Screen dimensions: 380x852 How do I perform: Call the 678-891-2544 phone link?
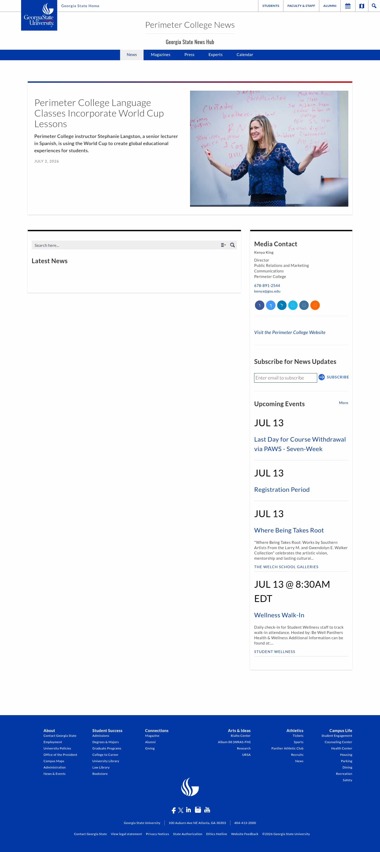tap(267, 285)
